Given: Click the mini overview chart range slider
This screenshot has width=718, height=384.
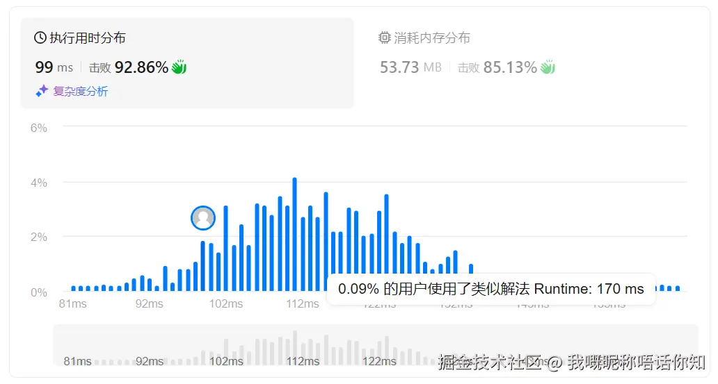Looking at the screenshot, I should [376, 346].
